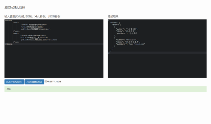Click the XML格式化工具 title line in input

point(34,38)
